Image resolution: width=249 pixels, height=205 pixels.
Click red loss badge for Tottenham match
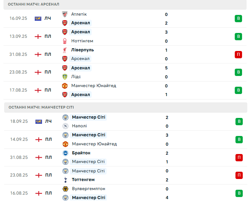(239, 175)
